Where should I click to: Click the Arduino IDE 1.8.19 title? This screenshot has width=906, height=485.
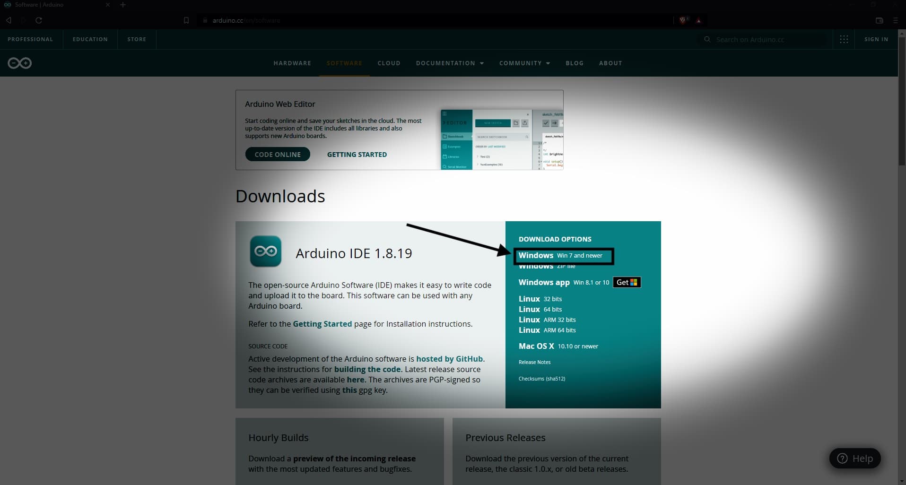coord(354,253)
